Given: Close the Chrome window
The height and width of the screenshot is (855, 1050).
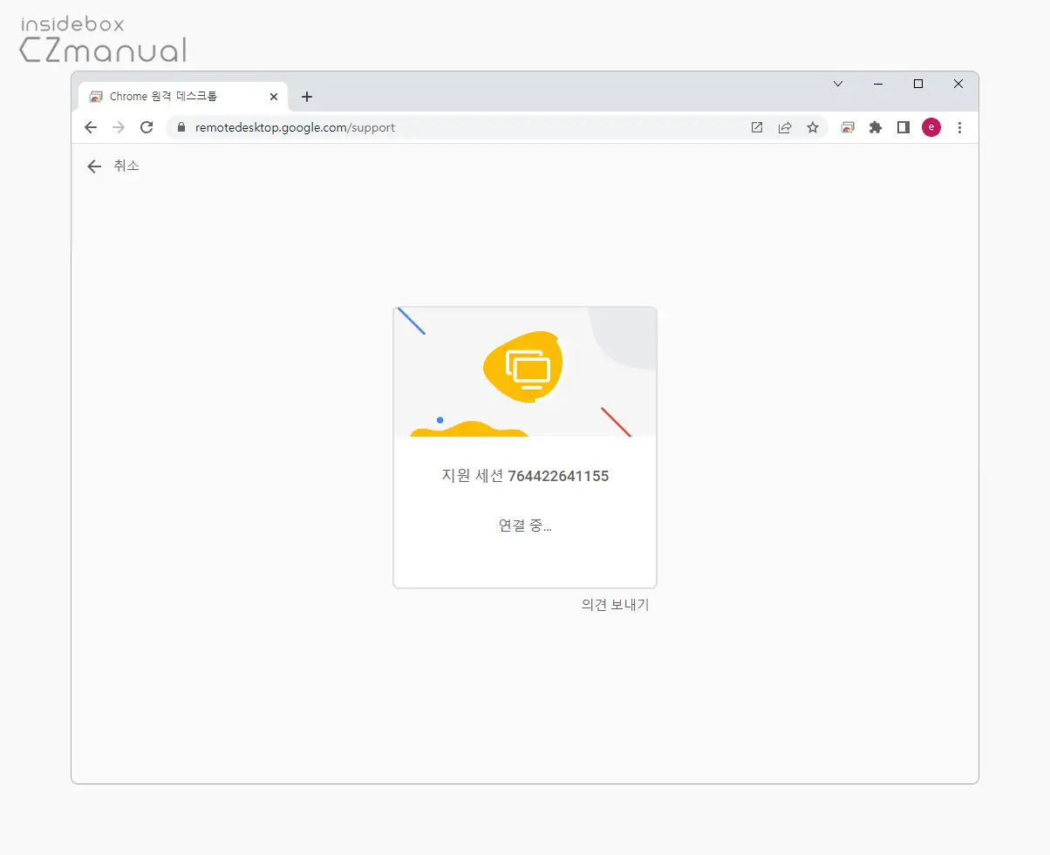Looking at the screenshot, I should pos(958,84).
